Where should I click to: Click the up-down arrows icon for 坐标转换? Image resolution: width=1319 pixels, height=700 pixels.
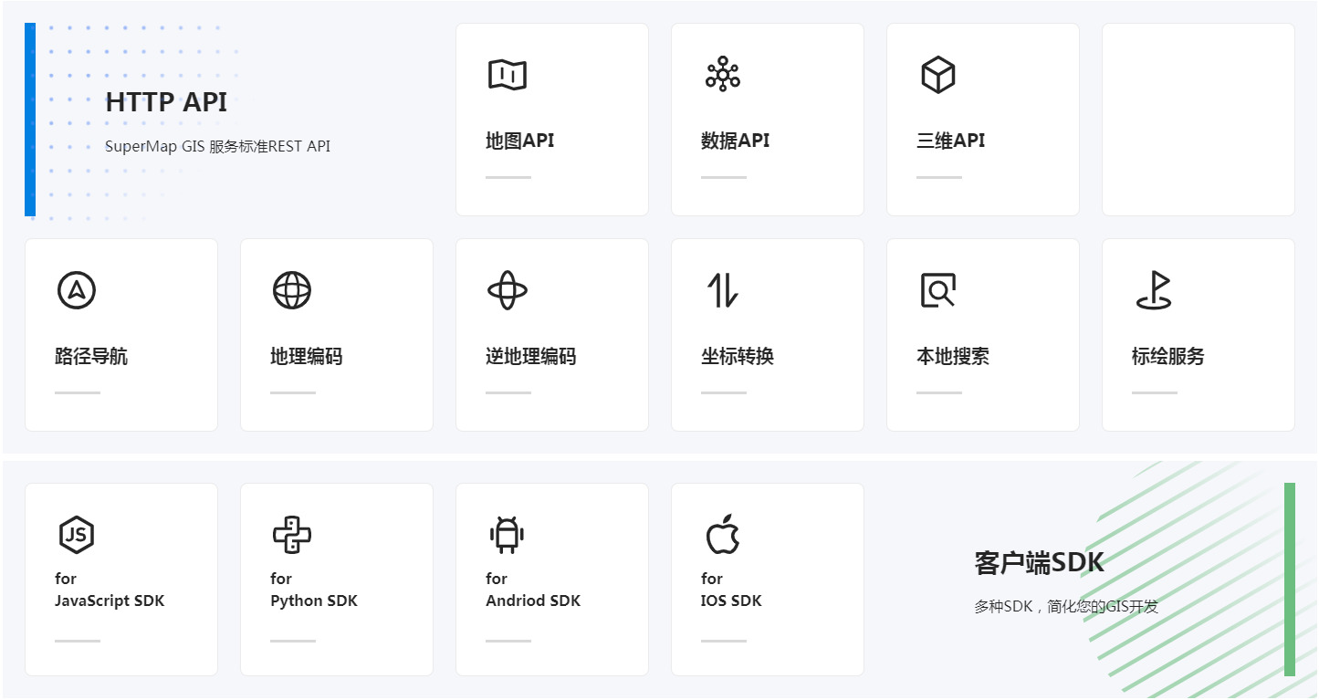click(x=723, y=290)
